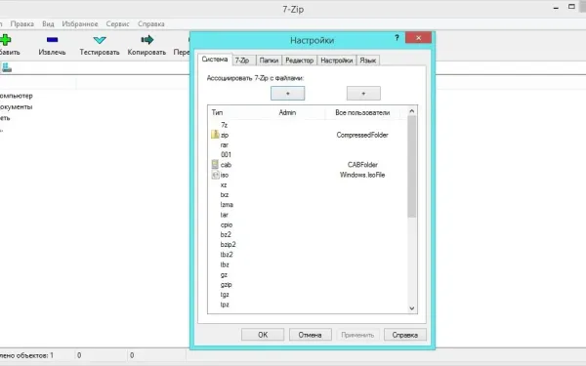Screen dimensions: 586x366
Task: Close the Настройки dialog
Action: pyautogui.click(x=418, y=37)
